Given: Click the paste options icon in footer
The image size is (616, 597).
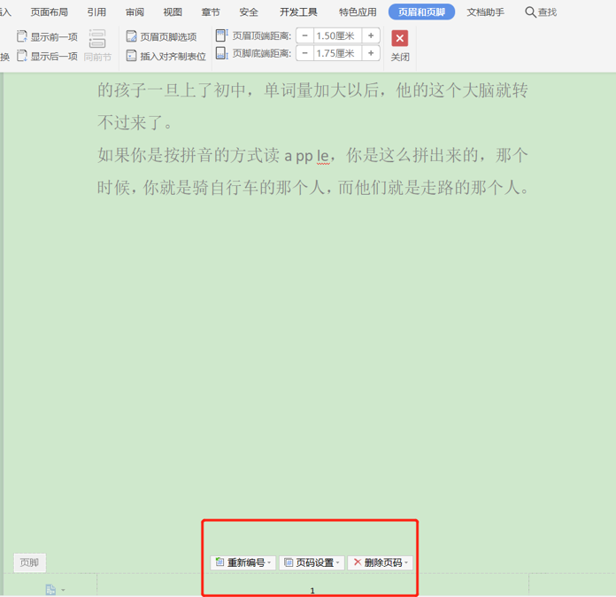Looking at the screenshot, I should pyautogui.click(x=51, y=590).
